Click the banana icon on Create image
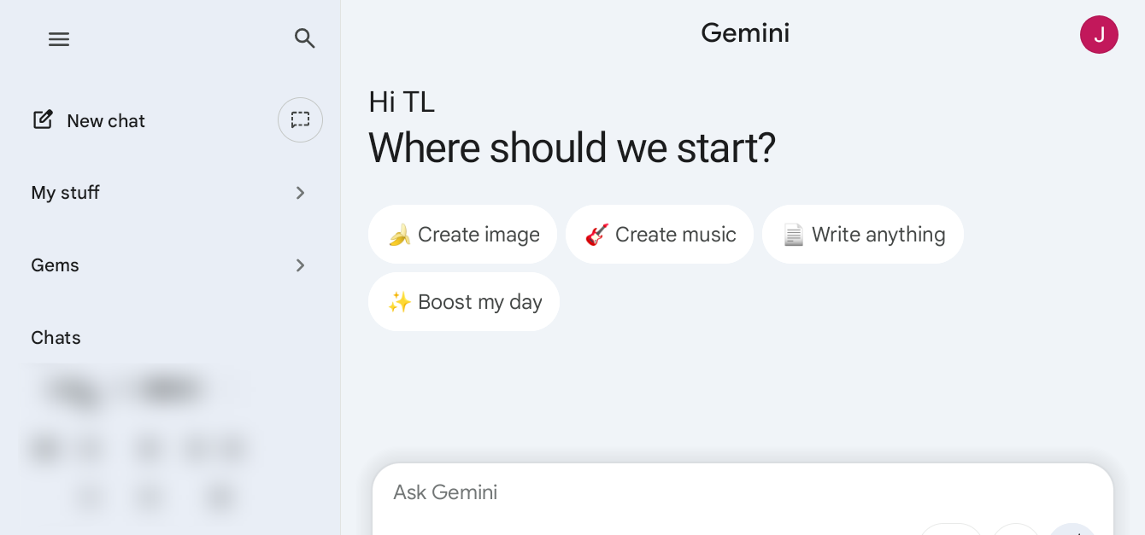Image resolution: width=1145 pixels, height=535 pixels. click(399, 235)
